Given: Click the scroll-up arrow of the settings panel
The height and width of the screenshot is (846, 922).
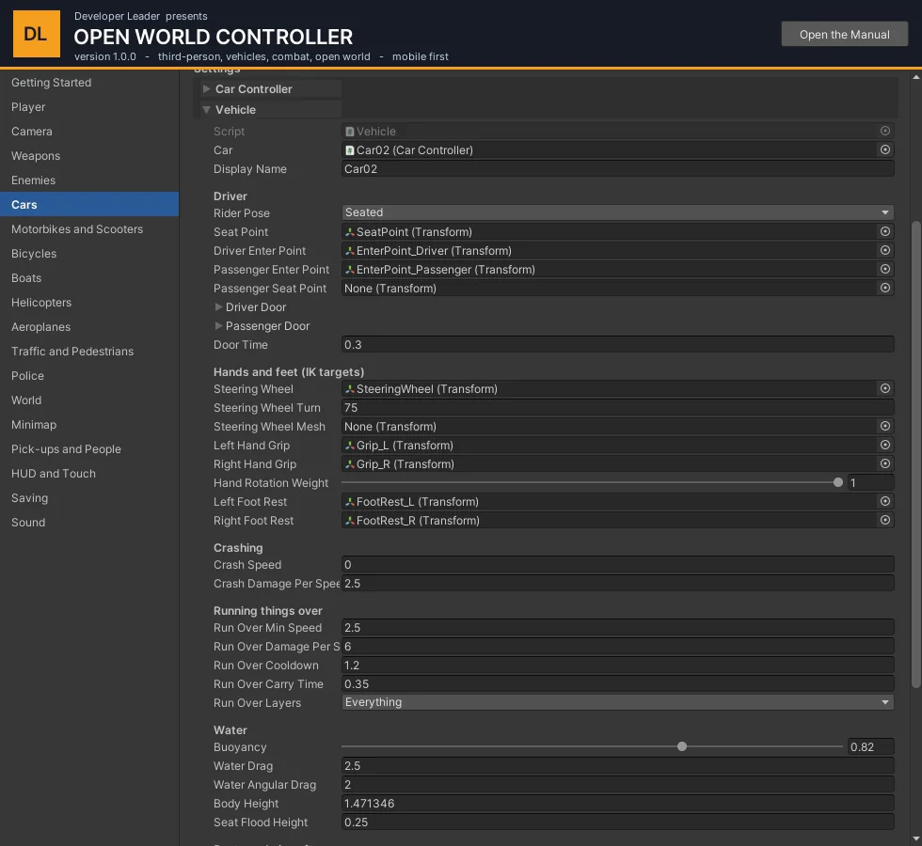Looking at the screenshot, I should coord(916,77).
